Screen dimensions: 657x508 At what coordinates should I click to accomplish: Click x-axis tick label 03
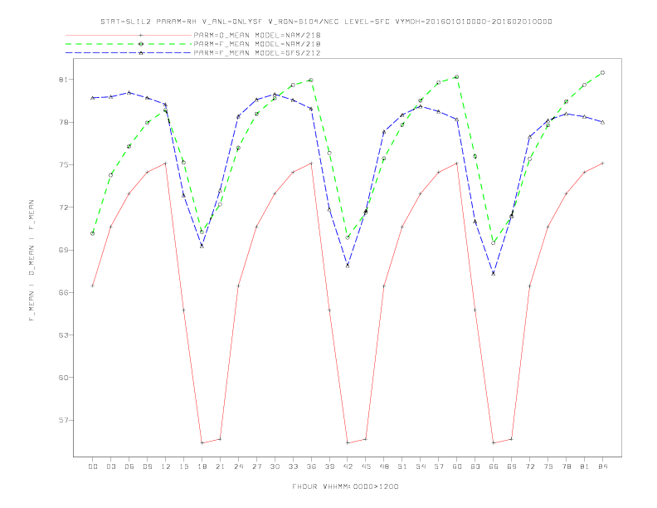pos(110,466)
